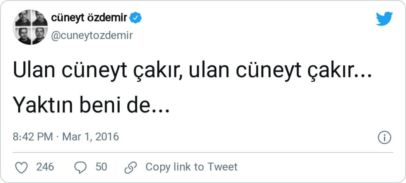Like the tweet with the heart icon
This screenshot has width=406, height=183.
pyautogui.click(x=22, y=167)
